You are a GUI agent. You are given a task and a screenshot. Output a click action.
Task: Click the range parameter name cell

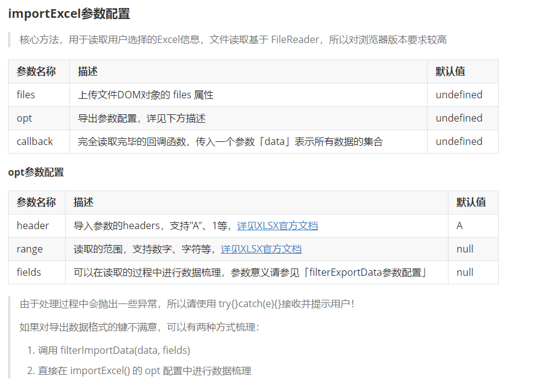click(x=29, y=249)
